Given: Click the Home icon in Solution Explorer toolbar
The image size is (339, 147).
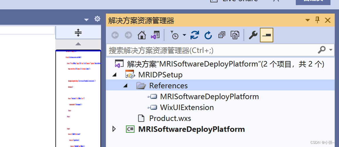Looking at the screenshot, I should pos(142,35).
